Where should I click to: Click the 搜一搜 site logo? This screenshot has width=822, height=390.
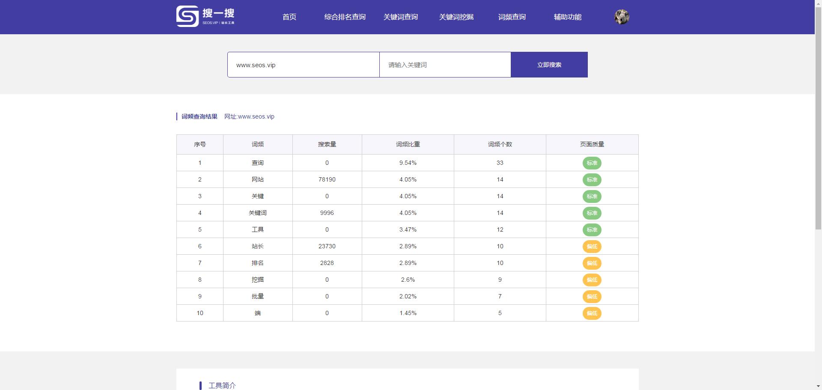click(205, 16)
